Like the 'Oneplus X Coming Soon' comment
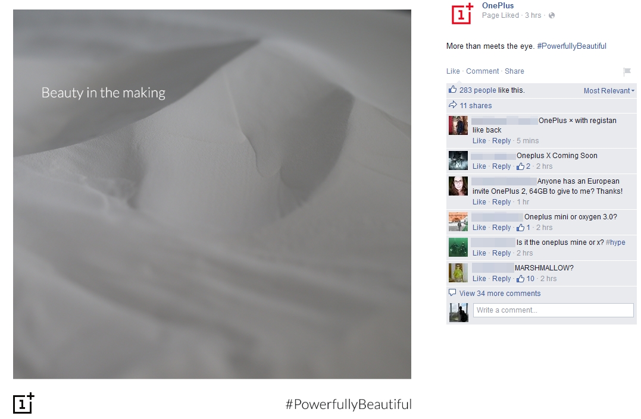This screenshot has height=419, width=641. 479,166
